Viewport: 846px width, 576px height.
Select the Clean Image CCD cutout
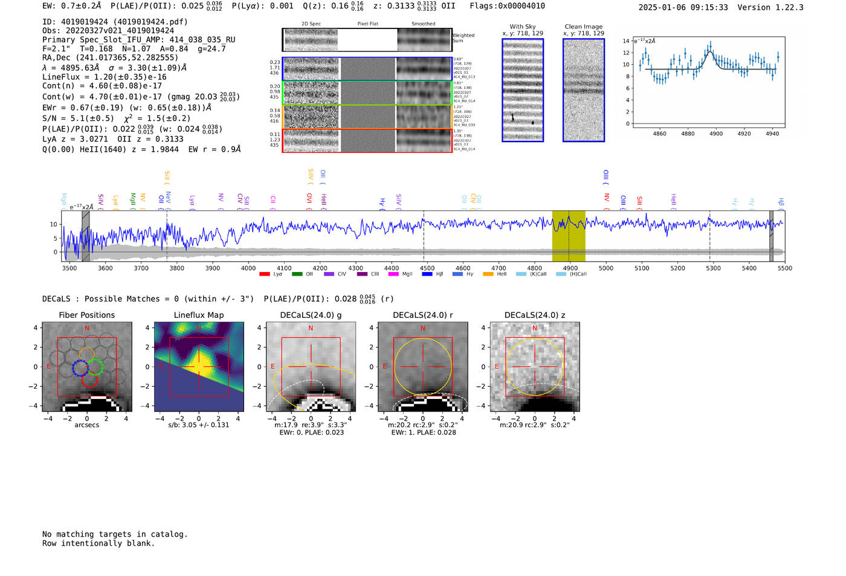pyautogui.click(x=584, y=90)
